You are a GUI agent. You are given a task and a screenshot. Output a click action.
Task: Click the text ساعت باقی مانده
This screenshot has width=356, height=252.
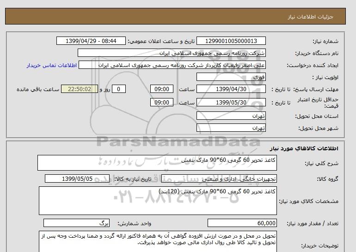pyautogui.click(x=38, y=89)
